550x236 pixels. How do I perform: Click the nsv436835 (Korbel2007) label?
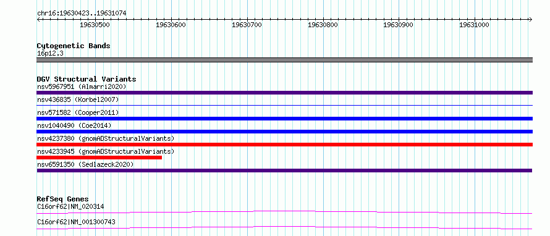tap(78, 99)
